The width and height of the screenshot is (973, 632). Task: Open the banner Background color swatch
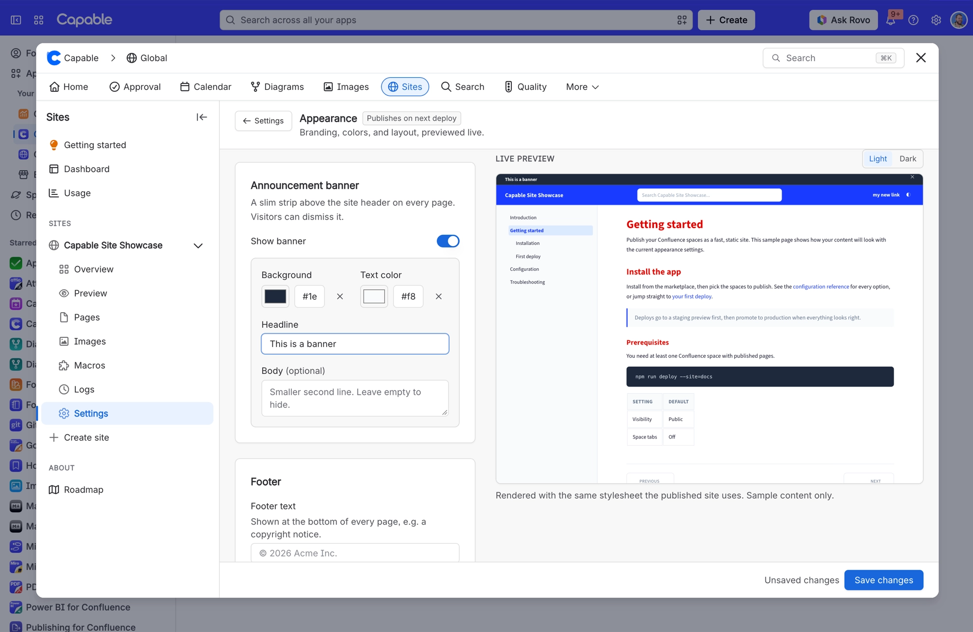click(x=275, y=297)
